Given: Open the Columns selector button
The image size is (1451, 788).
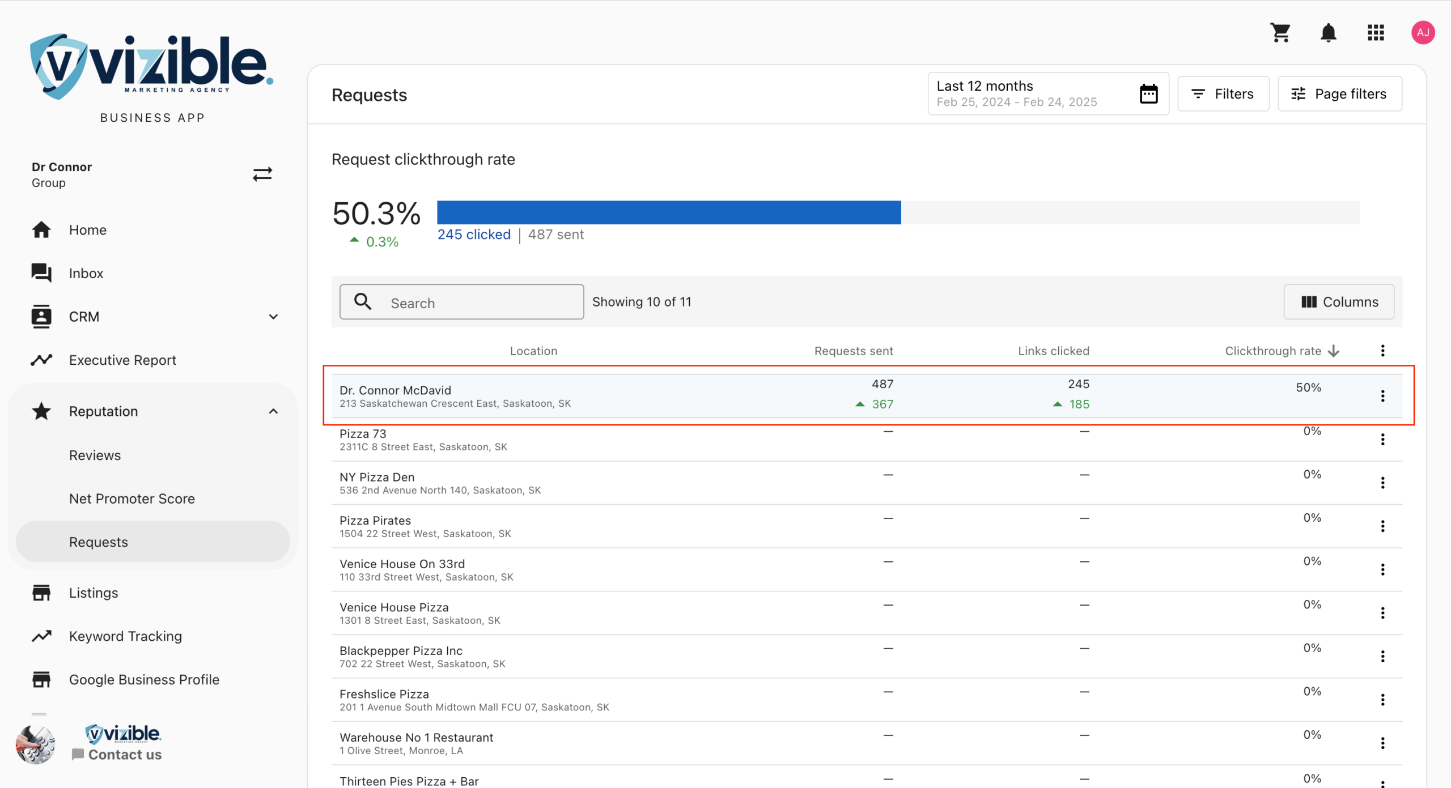Looking at the screenshot, I should coord(1339,302).
